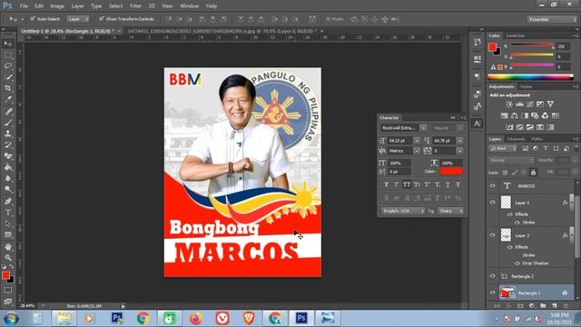Toggle Show Transform Controls checkbox
Viewport: 581px width, 327px height.
tap(102, 18)
